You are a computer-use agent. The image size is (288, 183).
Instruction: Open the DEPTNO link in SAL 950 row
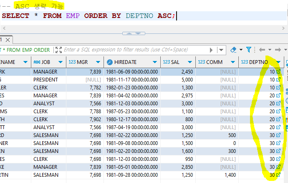coord(278,159)
